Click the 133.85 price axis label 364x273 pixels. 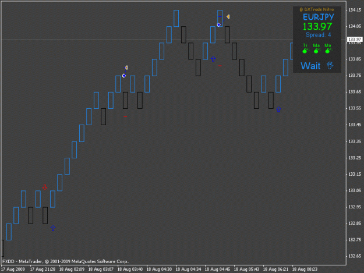pyautogui.click(x=355, y=59)
